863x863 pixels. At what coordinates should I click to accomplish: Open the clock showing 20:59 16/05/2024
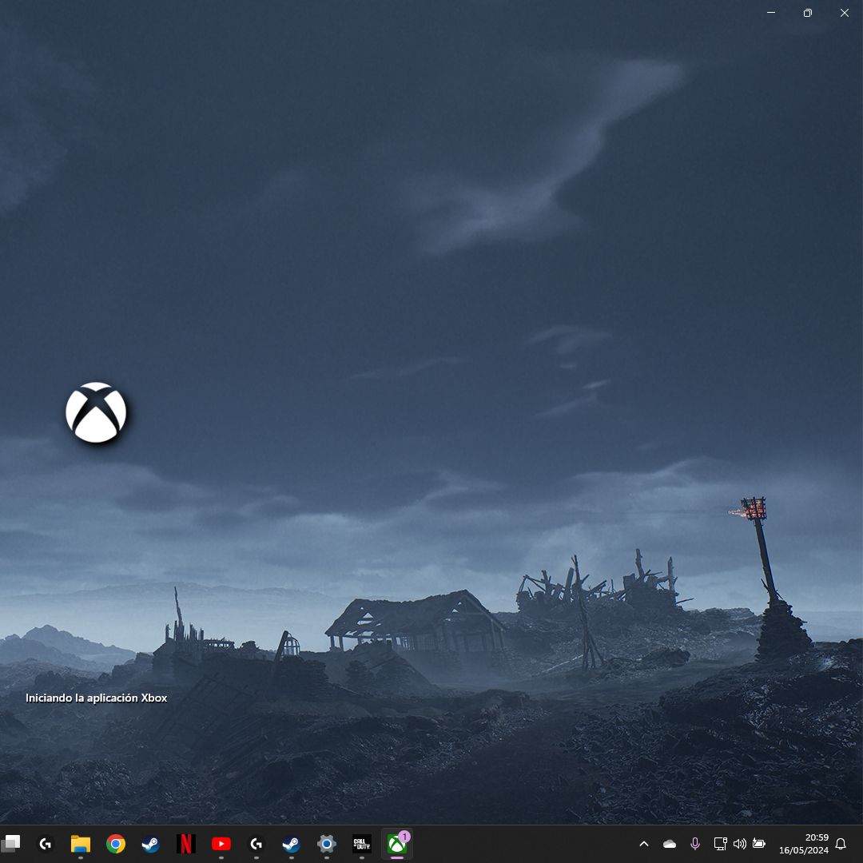pyautogui.click(x=804, y=844)
